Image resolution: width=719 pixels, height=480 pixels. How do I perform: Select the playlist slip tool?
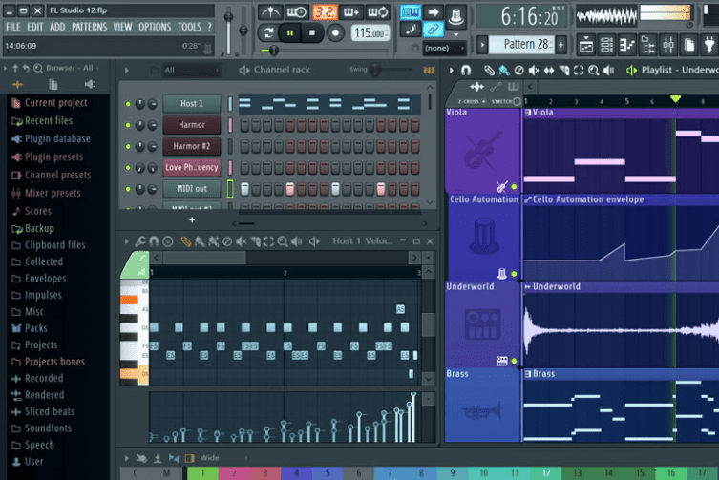pyautogui.click(x=549, y=71)
